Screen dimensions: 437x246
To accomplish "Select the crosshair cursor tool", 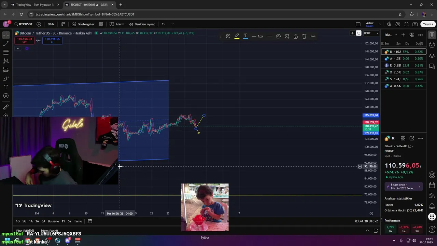I will pyautogui.click(x=6, y=35).
